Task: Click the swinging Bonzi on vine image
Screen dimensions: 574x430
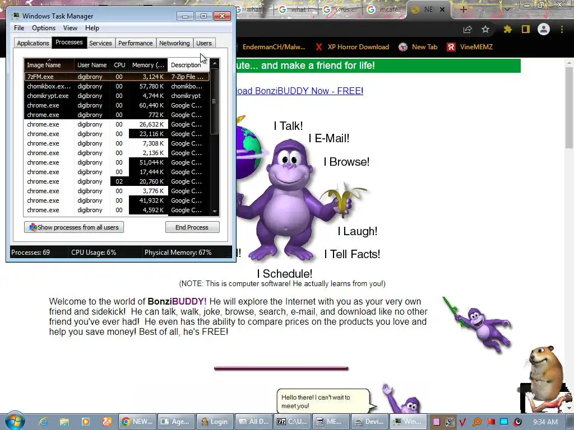Action: point(478,324)
